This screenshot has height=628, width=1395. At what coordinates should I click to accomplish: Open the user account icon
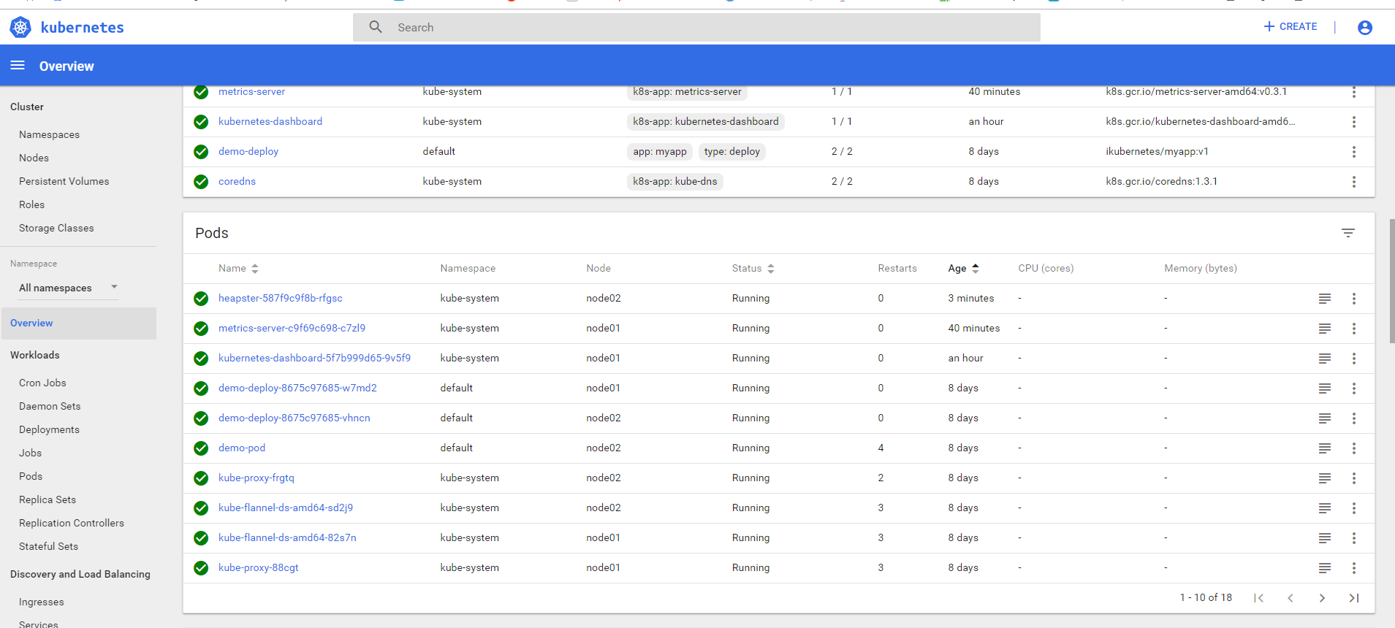(x=1365, y=28)
